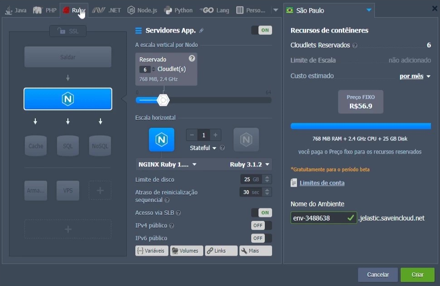Open the São Paulo region dropdown
The height and width of the screenshot is (286, 440).
[x=329, y=10]
